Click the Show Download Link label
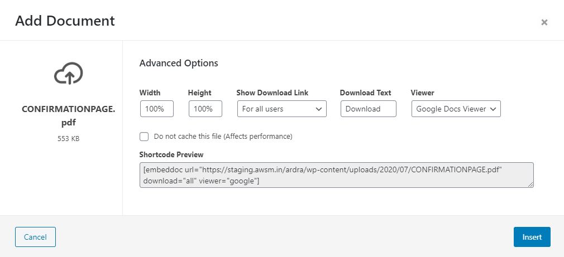 point(273,93)
